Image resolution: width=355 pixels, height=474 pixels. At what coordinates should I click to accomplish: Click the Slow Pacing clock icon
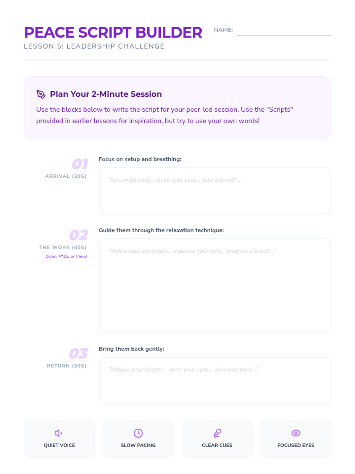point(138,433)
